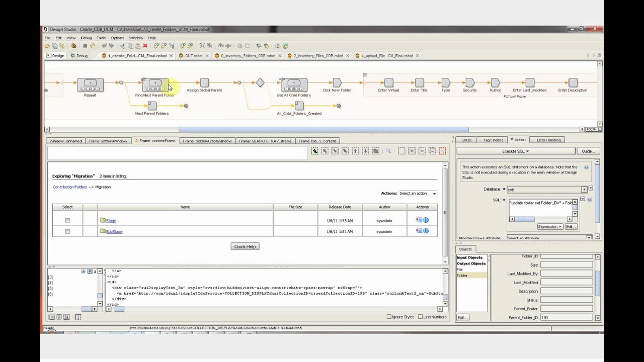Switch to the Debug mode tab

[x=79, y=56]
